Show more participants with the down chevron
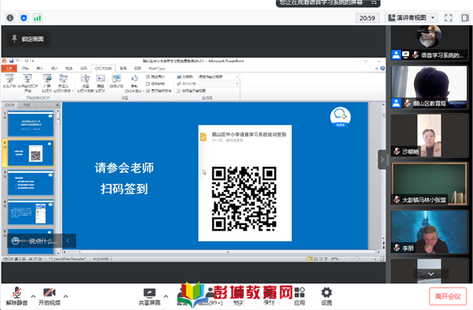Viewport: 473px width, 310px height. [430, 274]
